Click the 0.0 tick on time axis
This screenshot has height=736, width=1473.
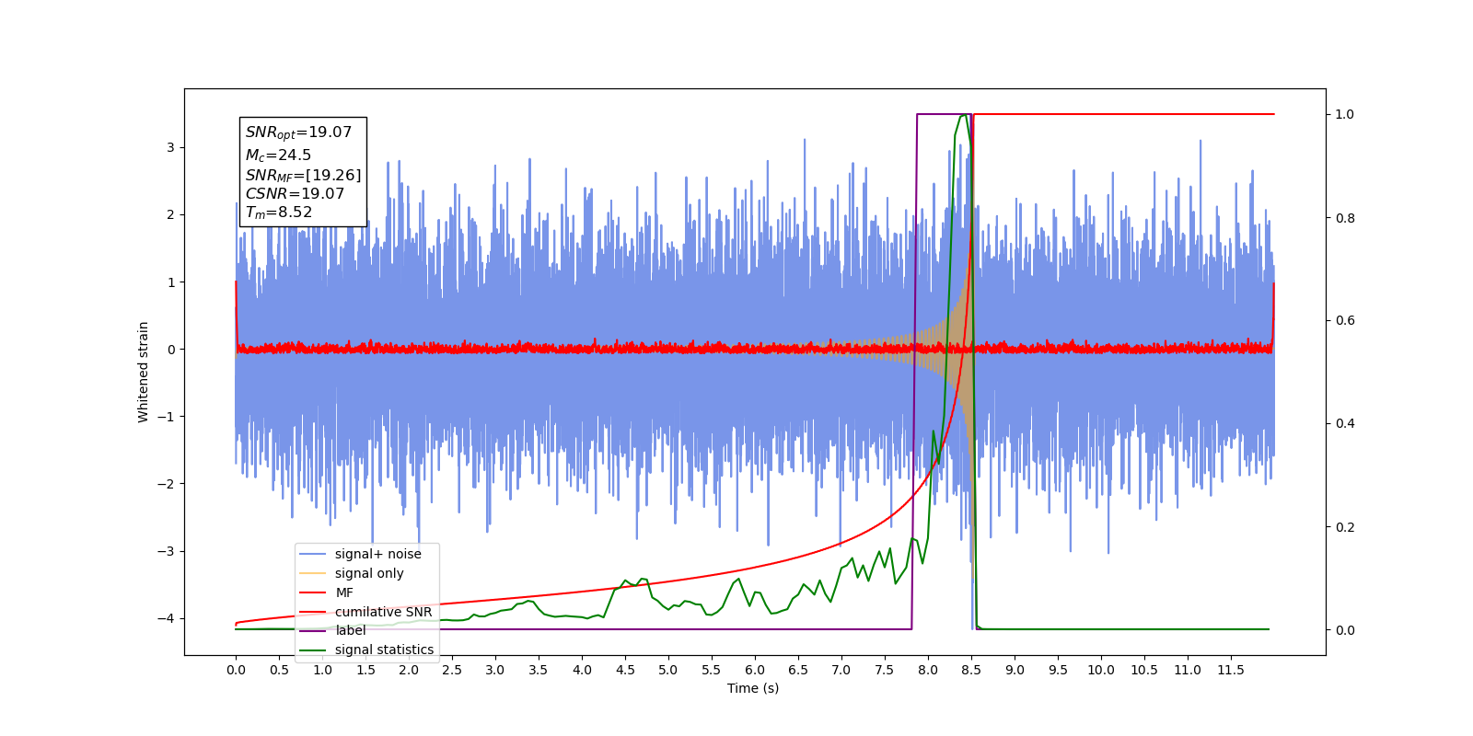coord(236,670)
